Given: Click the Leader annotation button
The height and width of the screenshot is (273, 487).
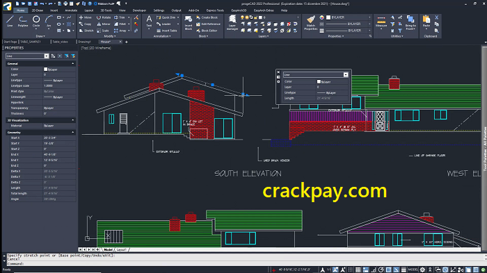Looking at the screenshot, I should [164, 24].
